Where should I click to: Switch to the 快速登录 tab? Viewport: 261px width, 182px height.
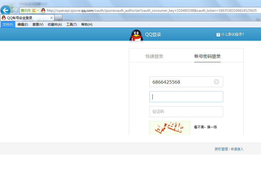(x=154, y=56)
